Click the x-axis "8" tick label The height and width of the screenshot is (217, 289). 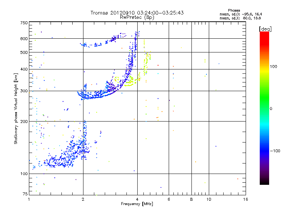pyautogui.click(x=191, y=199)
